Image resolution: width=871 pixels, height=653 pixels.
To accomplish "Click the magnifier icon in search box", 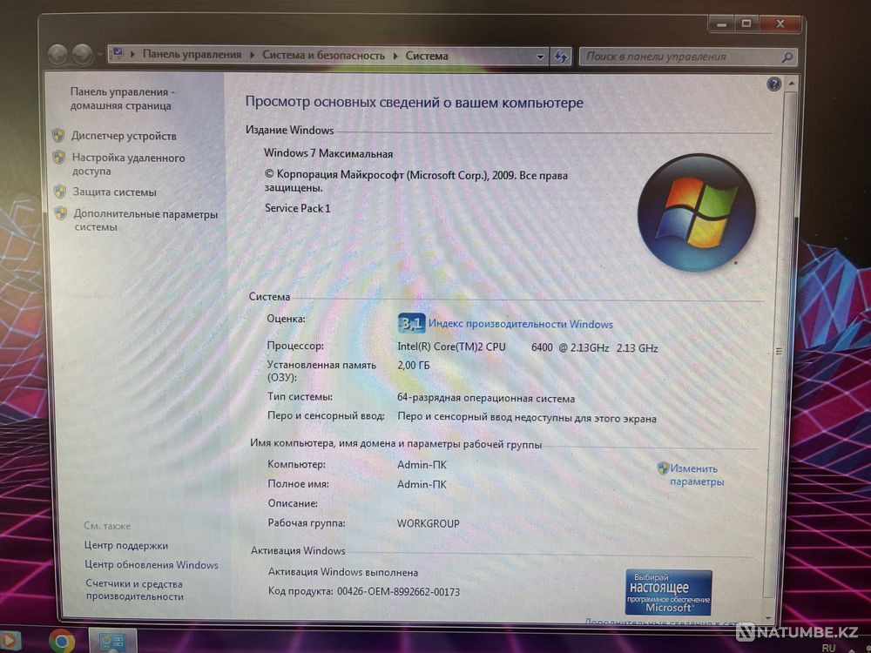I will 787,57.
